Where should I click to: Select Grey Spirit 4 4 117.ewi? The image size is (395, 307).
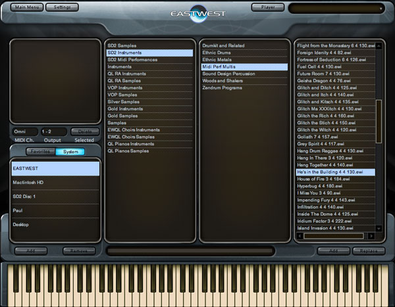click(x=336, y=144)
